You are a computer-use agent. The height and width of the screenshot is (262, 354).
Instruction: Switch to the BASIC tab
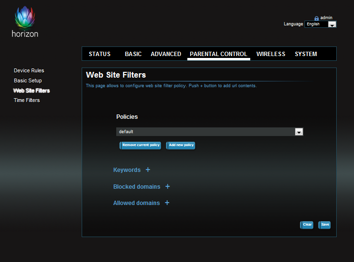(133, 54)
